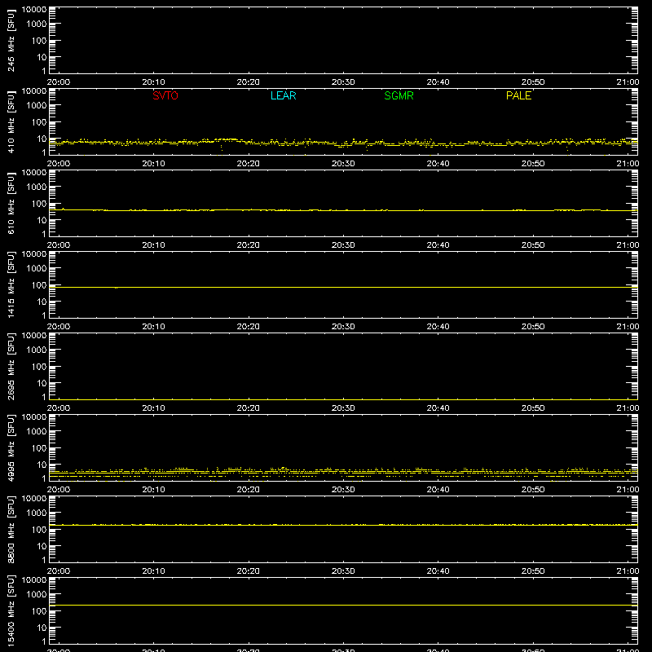652x652 pixels.
Task: Select the 610 MHz [SFU] axis title
Action: 11,203
